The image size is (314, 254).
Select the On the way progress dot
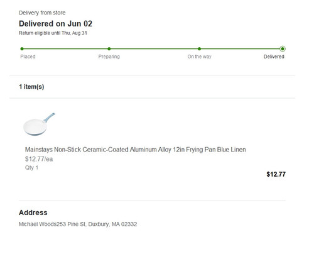pos(199,49)
